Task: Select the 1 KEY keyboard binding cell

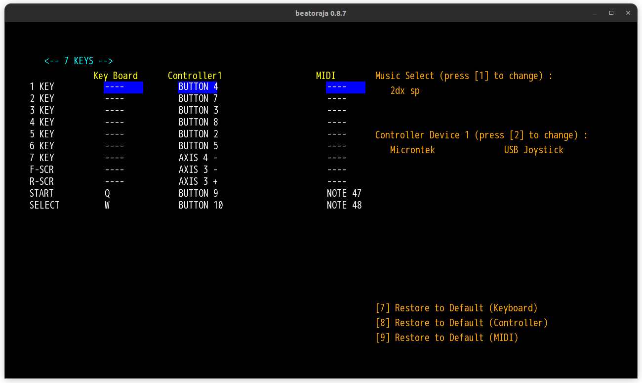Action: [x=123, y=87]
